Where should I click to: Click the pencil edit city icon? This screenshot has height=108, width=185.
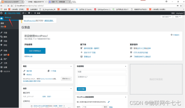(x=109, y=102)
